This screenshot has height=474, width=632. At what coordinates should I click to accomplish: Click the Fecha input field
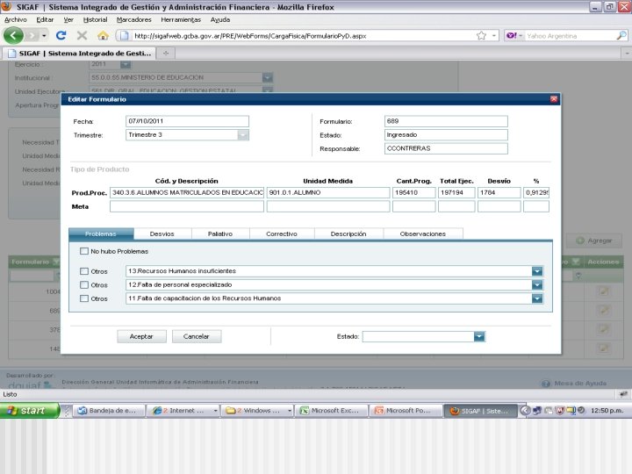(187, 121)
